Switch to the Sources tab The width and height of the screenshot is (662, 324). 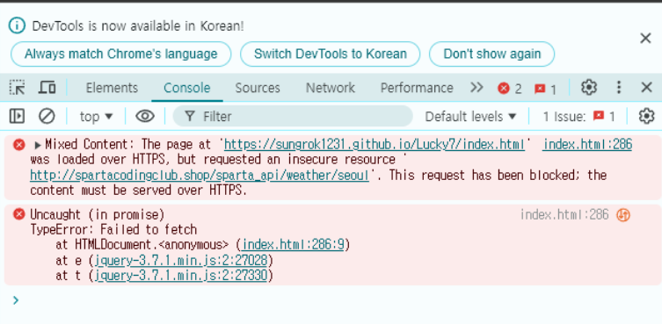point(258,88)
